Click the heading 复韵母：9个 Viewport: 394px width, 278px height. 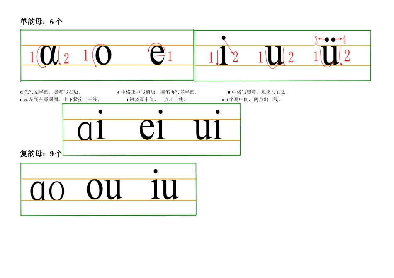tap(41, 153)
